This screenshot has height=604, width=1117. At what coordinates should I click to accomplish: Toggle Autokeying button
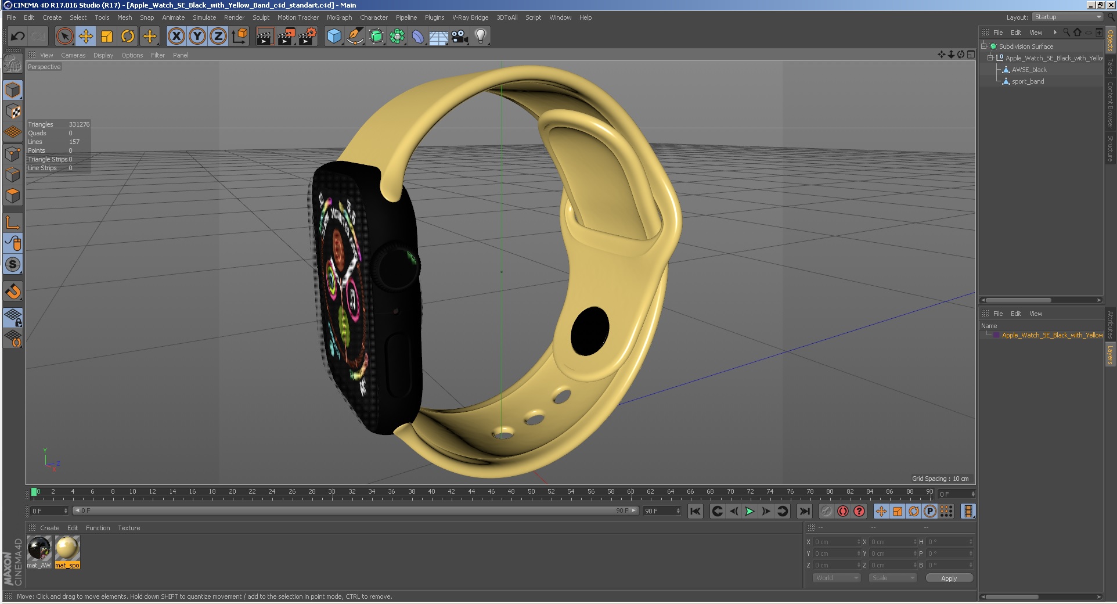[x=843, y=511]
